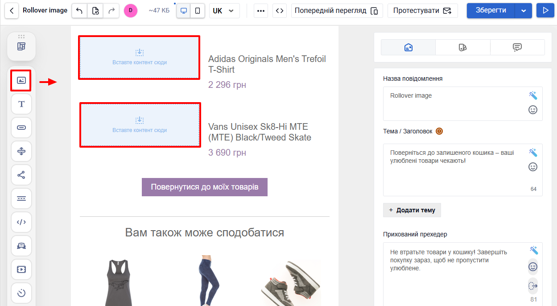
Task: Click the Повернутися до моїх товарів button
Action: (x=205, y=187)
